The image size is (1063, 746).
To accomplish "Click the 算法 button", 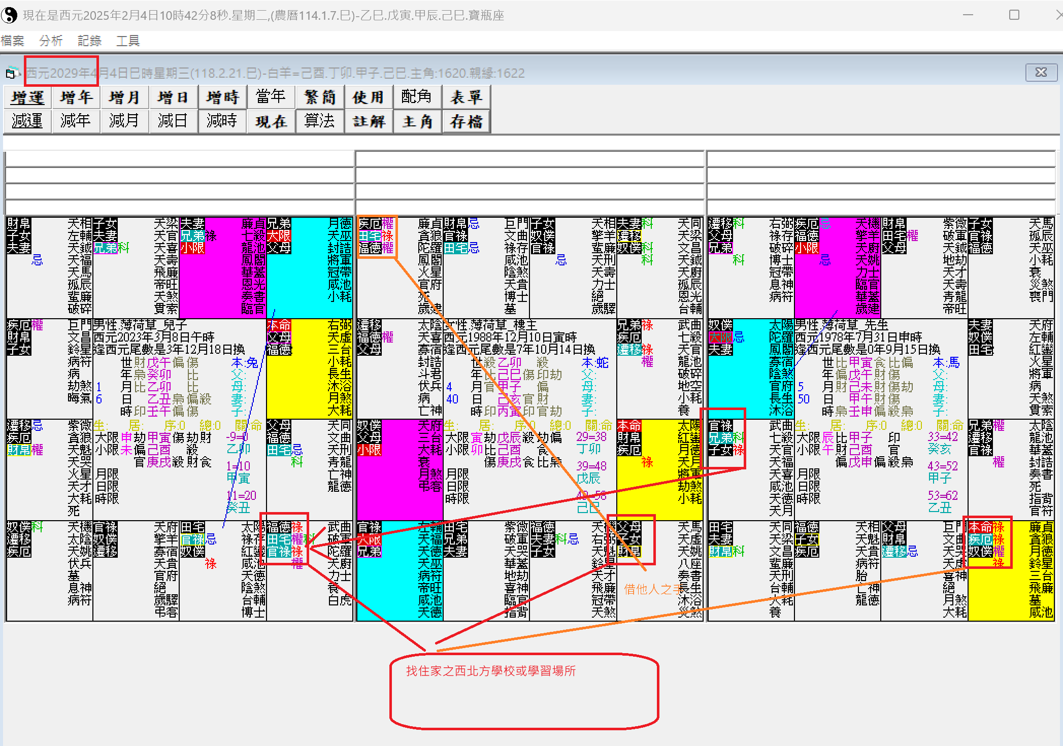I will 319,121.
